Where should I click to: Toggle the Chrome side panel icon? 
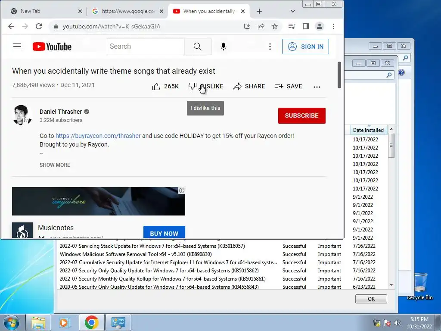306,26
